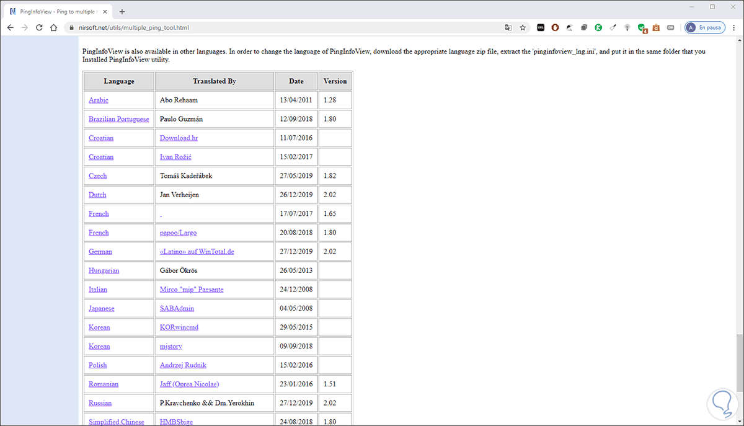Open the orange shopping bag extension
Image resolution: width=744 pixels, height=426 pixels.
pyautogui.click(x=656, y=27)
